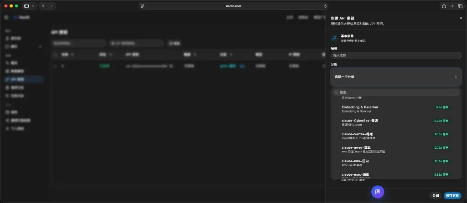Click the 0.25x 倍率 rate badge
Viewport: 467px width, 203px height.
441,121
